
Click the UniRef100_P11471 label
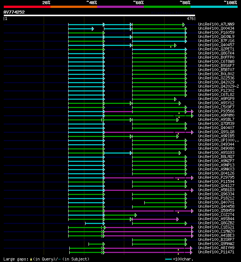[x=216, y=252]
